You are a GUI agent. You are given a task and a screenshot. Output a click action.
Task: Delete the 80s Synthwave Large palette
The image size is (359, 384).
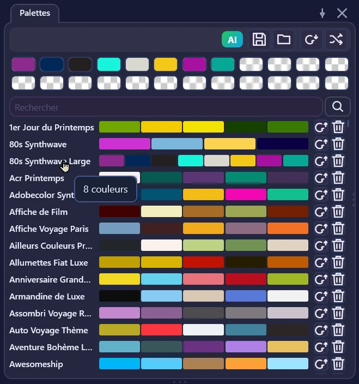pos(338,161)
